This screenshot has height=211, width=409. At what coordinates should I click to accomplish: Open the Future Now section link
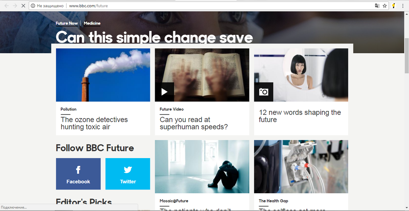pos(67,23)
